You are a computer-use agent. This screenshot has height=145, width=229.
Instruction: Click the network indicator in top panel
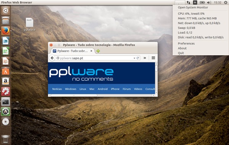[189, 2]
